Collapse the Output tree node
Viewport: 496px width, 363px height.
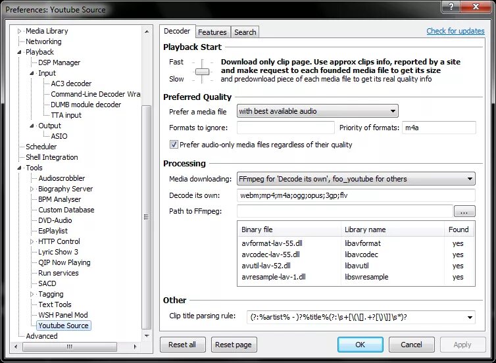32,126
